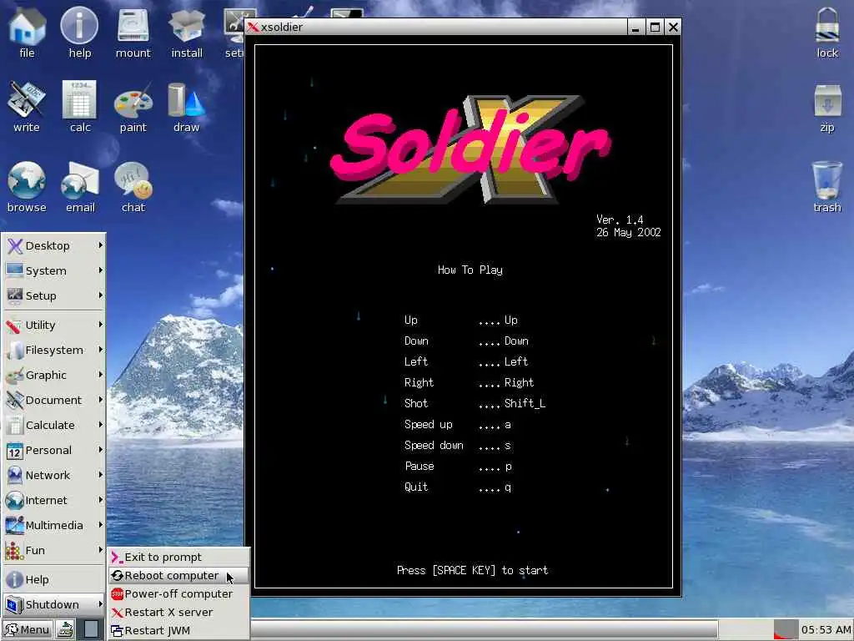Launch the paint desktop icon

[133, 107]
